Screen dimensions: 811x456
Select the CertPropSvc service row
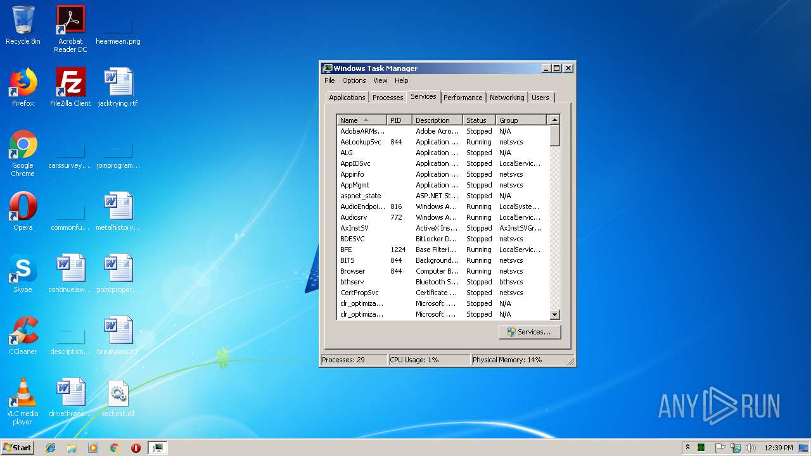(x=443, y=293)
